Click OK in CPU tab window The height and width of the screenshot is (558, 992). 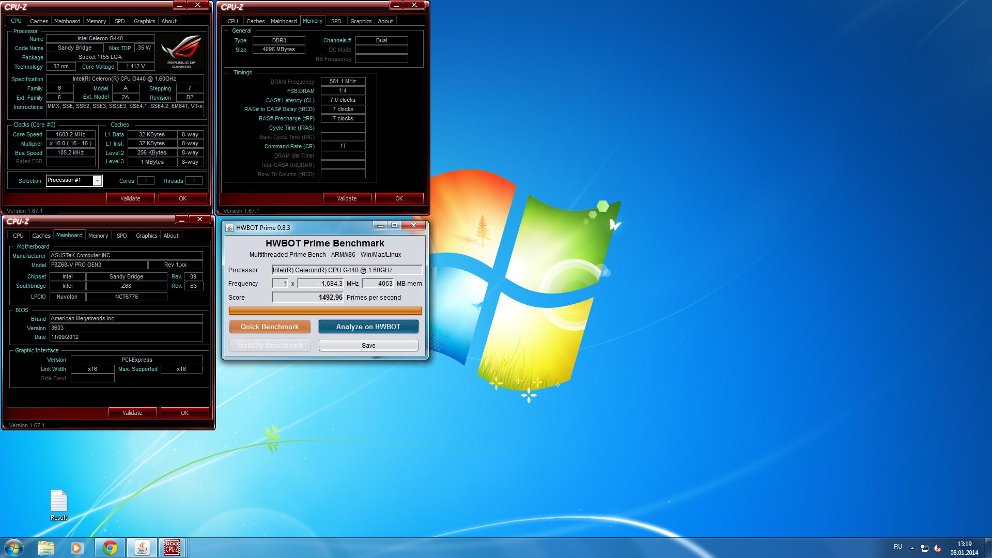point(182,198)
